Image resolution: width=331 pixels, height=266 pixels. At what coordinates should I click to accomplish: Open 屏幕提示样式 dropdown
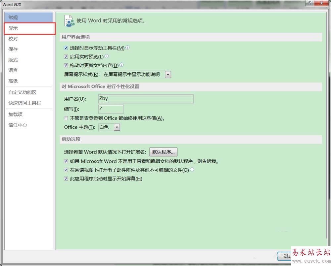[168, 74]
